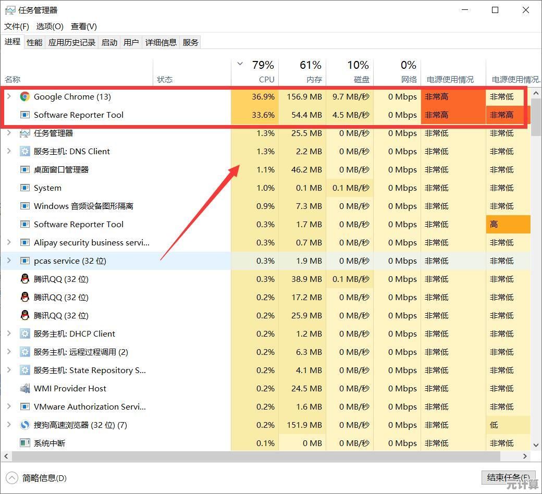The width and height of the screenshot is (542, 494).
Task: Expand the Google Chrome process group
Action: [x=9, y=96]
